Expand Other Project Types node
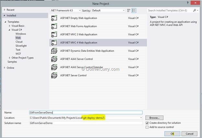 [x=9, y=58]
